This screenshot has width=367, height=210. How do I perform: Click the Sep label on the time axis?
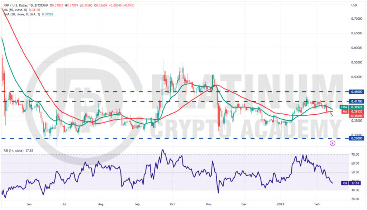coord(137,204)
